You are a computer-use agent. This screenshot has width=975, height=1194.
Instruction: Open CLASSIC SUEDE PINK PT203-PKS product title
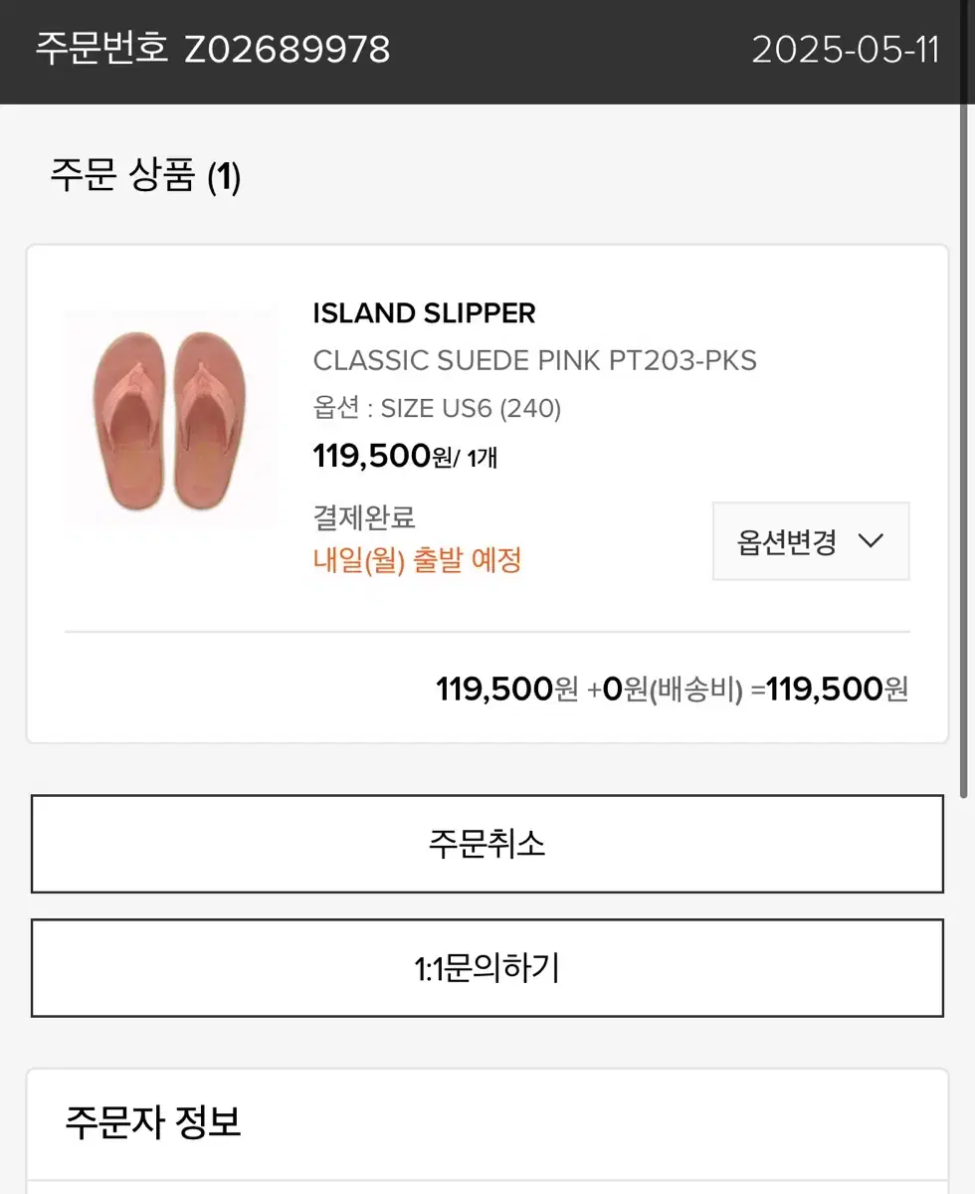(x=535, y=360)
